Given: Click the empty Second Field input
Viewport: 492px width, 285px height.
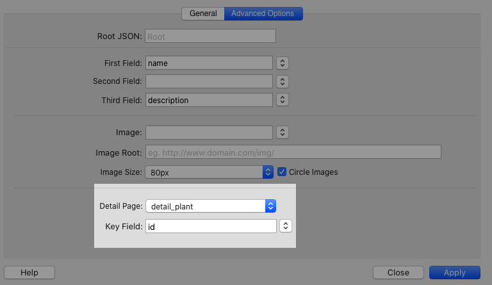Looking at the screenshot, I should [x=209, y=81].
